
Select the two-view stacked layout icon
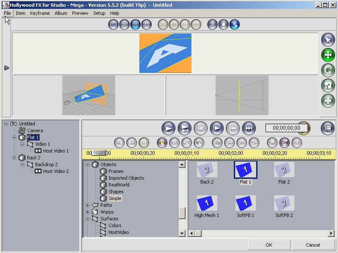point(125,25)
